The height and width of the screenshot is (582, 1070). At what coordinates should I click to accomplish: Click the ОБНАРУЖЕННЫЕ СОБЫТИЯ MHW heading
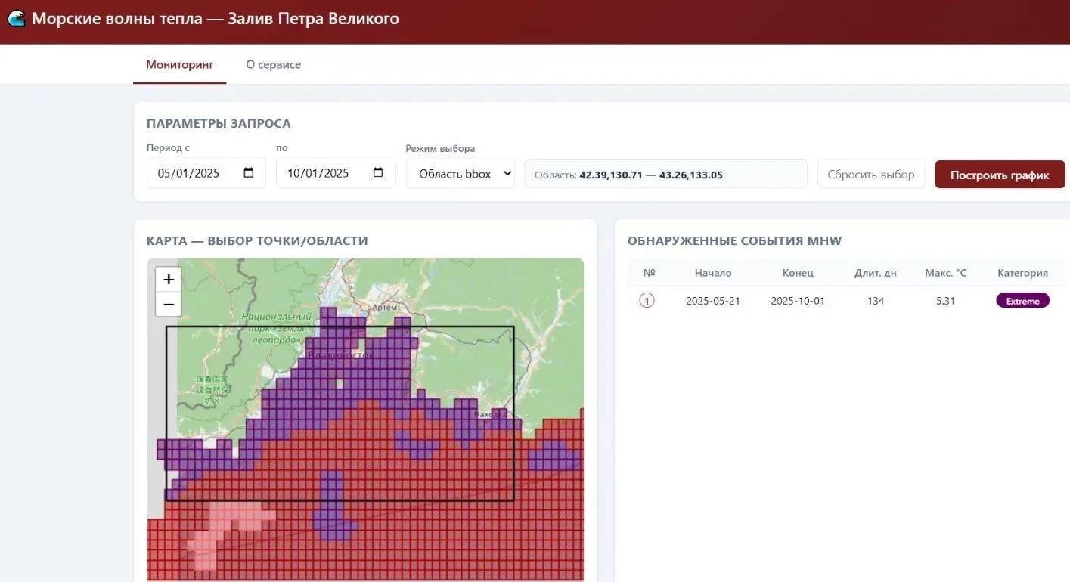tap(734, 241)
